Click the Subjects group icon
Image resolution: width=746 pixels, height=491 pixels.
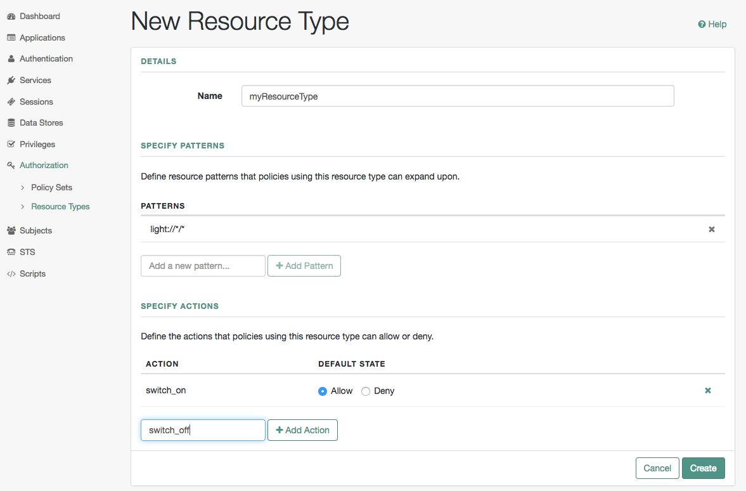click(11, 230)
